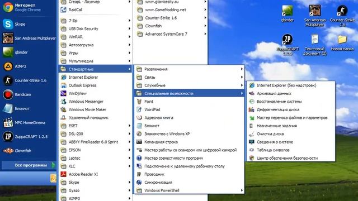Open Знакомство с Windows XP

pos(189,134)
